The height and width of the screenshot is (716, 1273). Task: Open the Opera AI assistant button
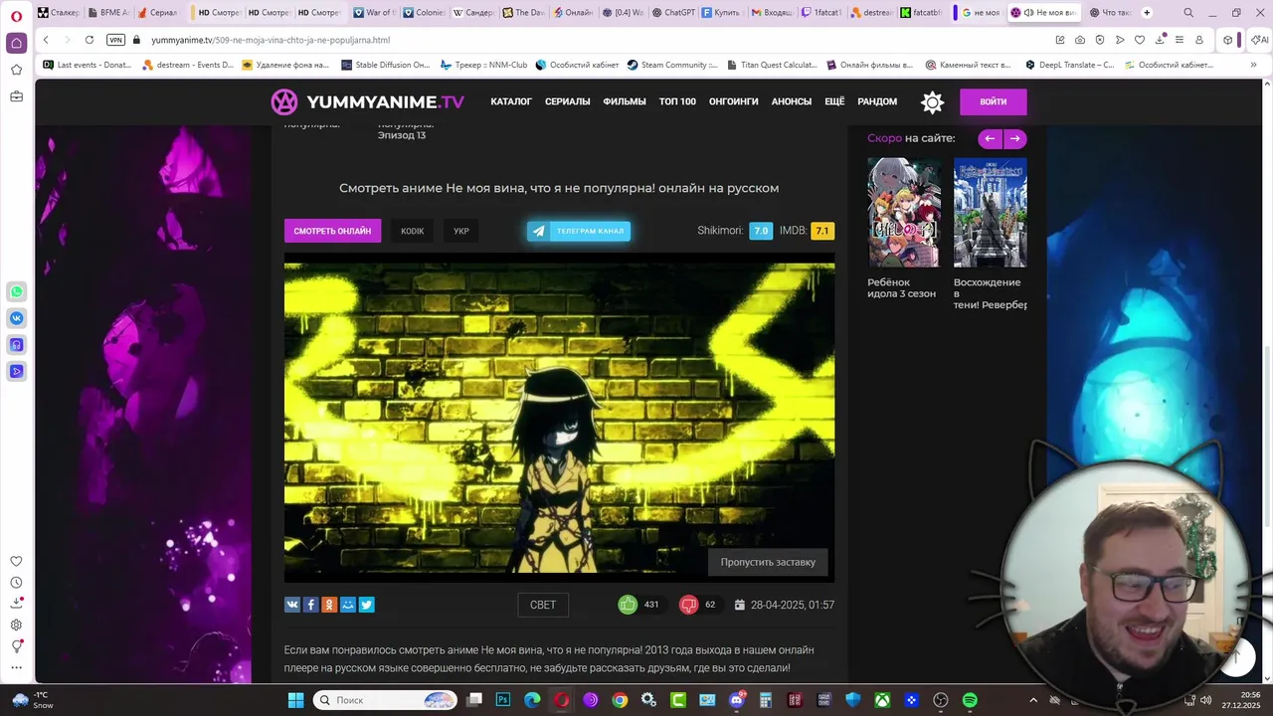(x=1258, y=40)
